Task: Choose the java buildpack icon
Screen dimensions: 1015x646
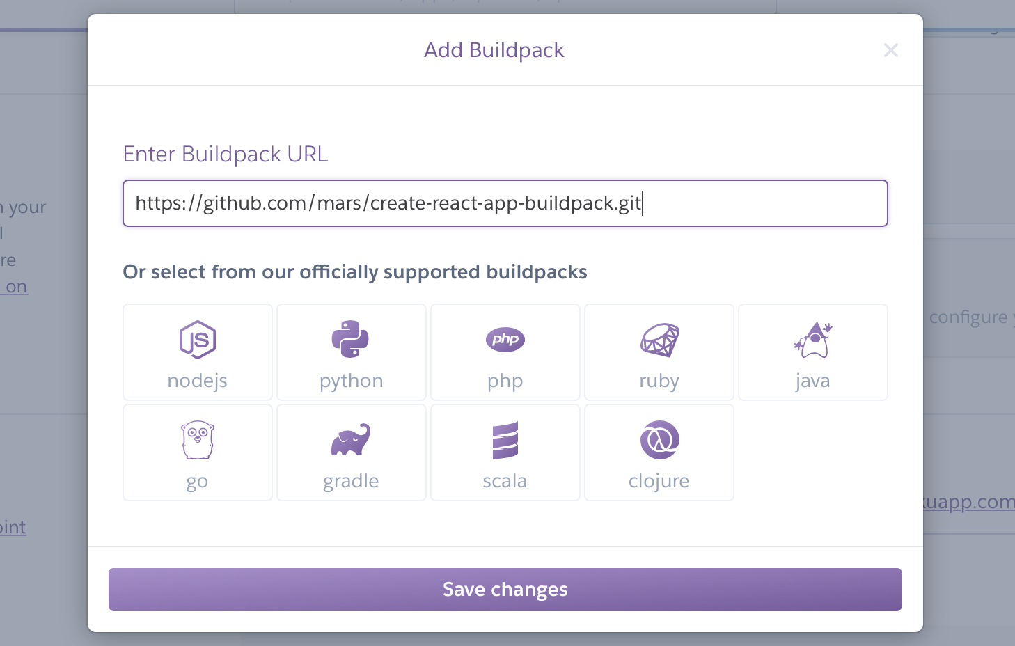Action: [x=813, y=352]
